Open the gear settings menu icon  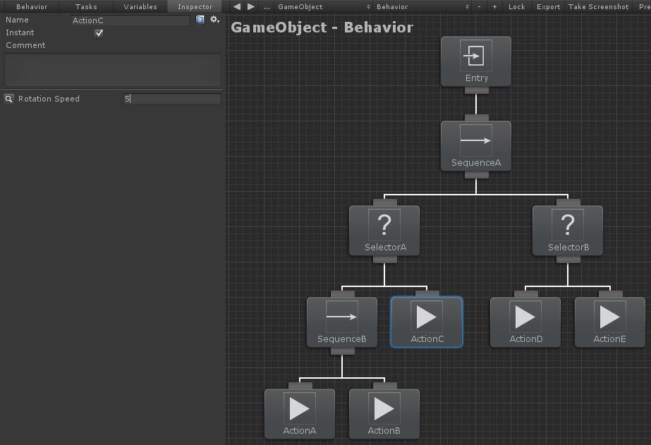pos(214,20)
